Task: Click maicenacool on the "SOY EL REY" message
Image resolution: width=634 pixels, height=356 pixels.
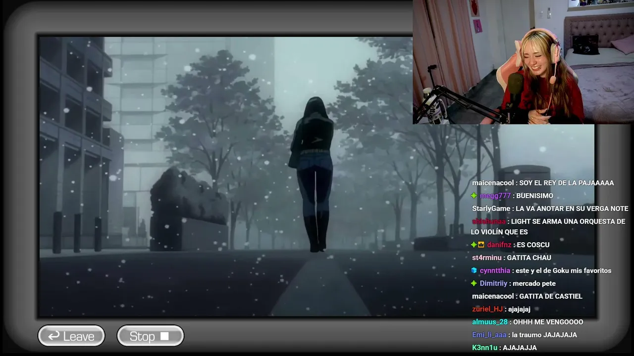Action: point(493,183)
